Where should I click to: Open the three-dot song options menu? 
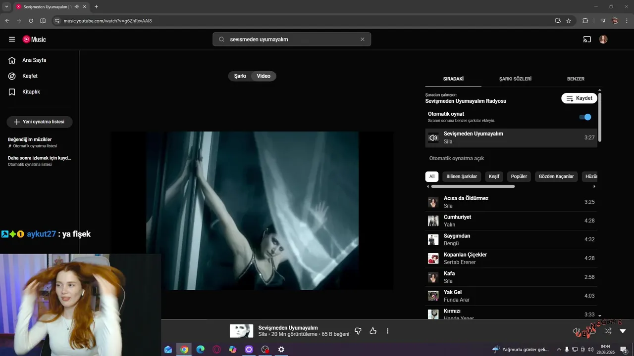[x=388, y=331]
